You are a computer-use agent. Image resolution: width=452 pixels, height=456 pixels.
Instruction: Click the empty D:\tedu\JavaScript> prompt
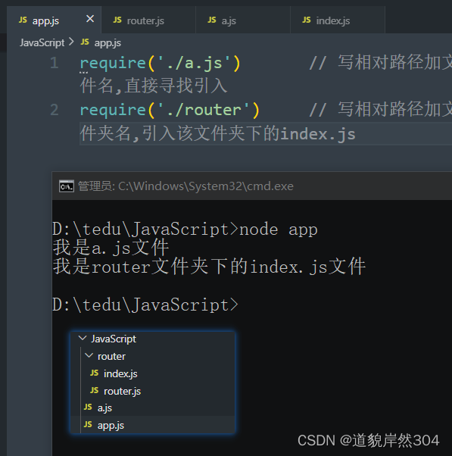145,305
